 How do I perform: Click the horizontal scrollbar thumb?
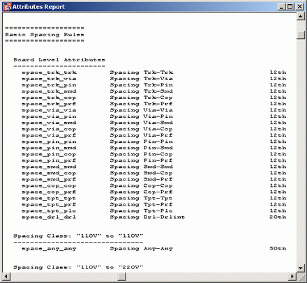(x=121, y=276)
